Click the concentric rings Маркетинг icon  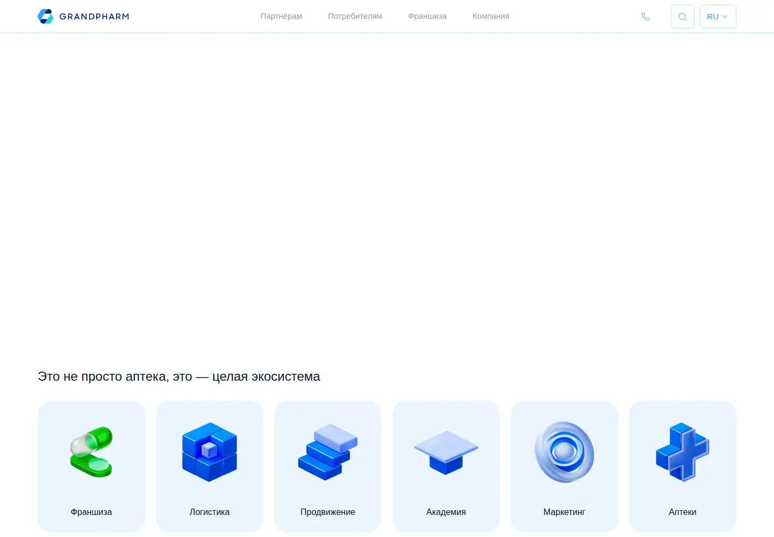point(564,452)
